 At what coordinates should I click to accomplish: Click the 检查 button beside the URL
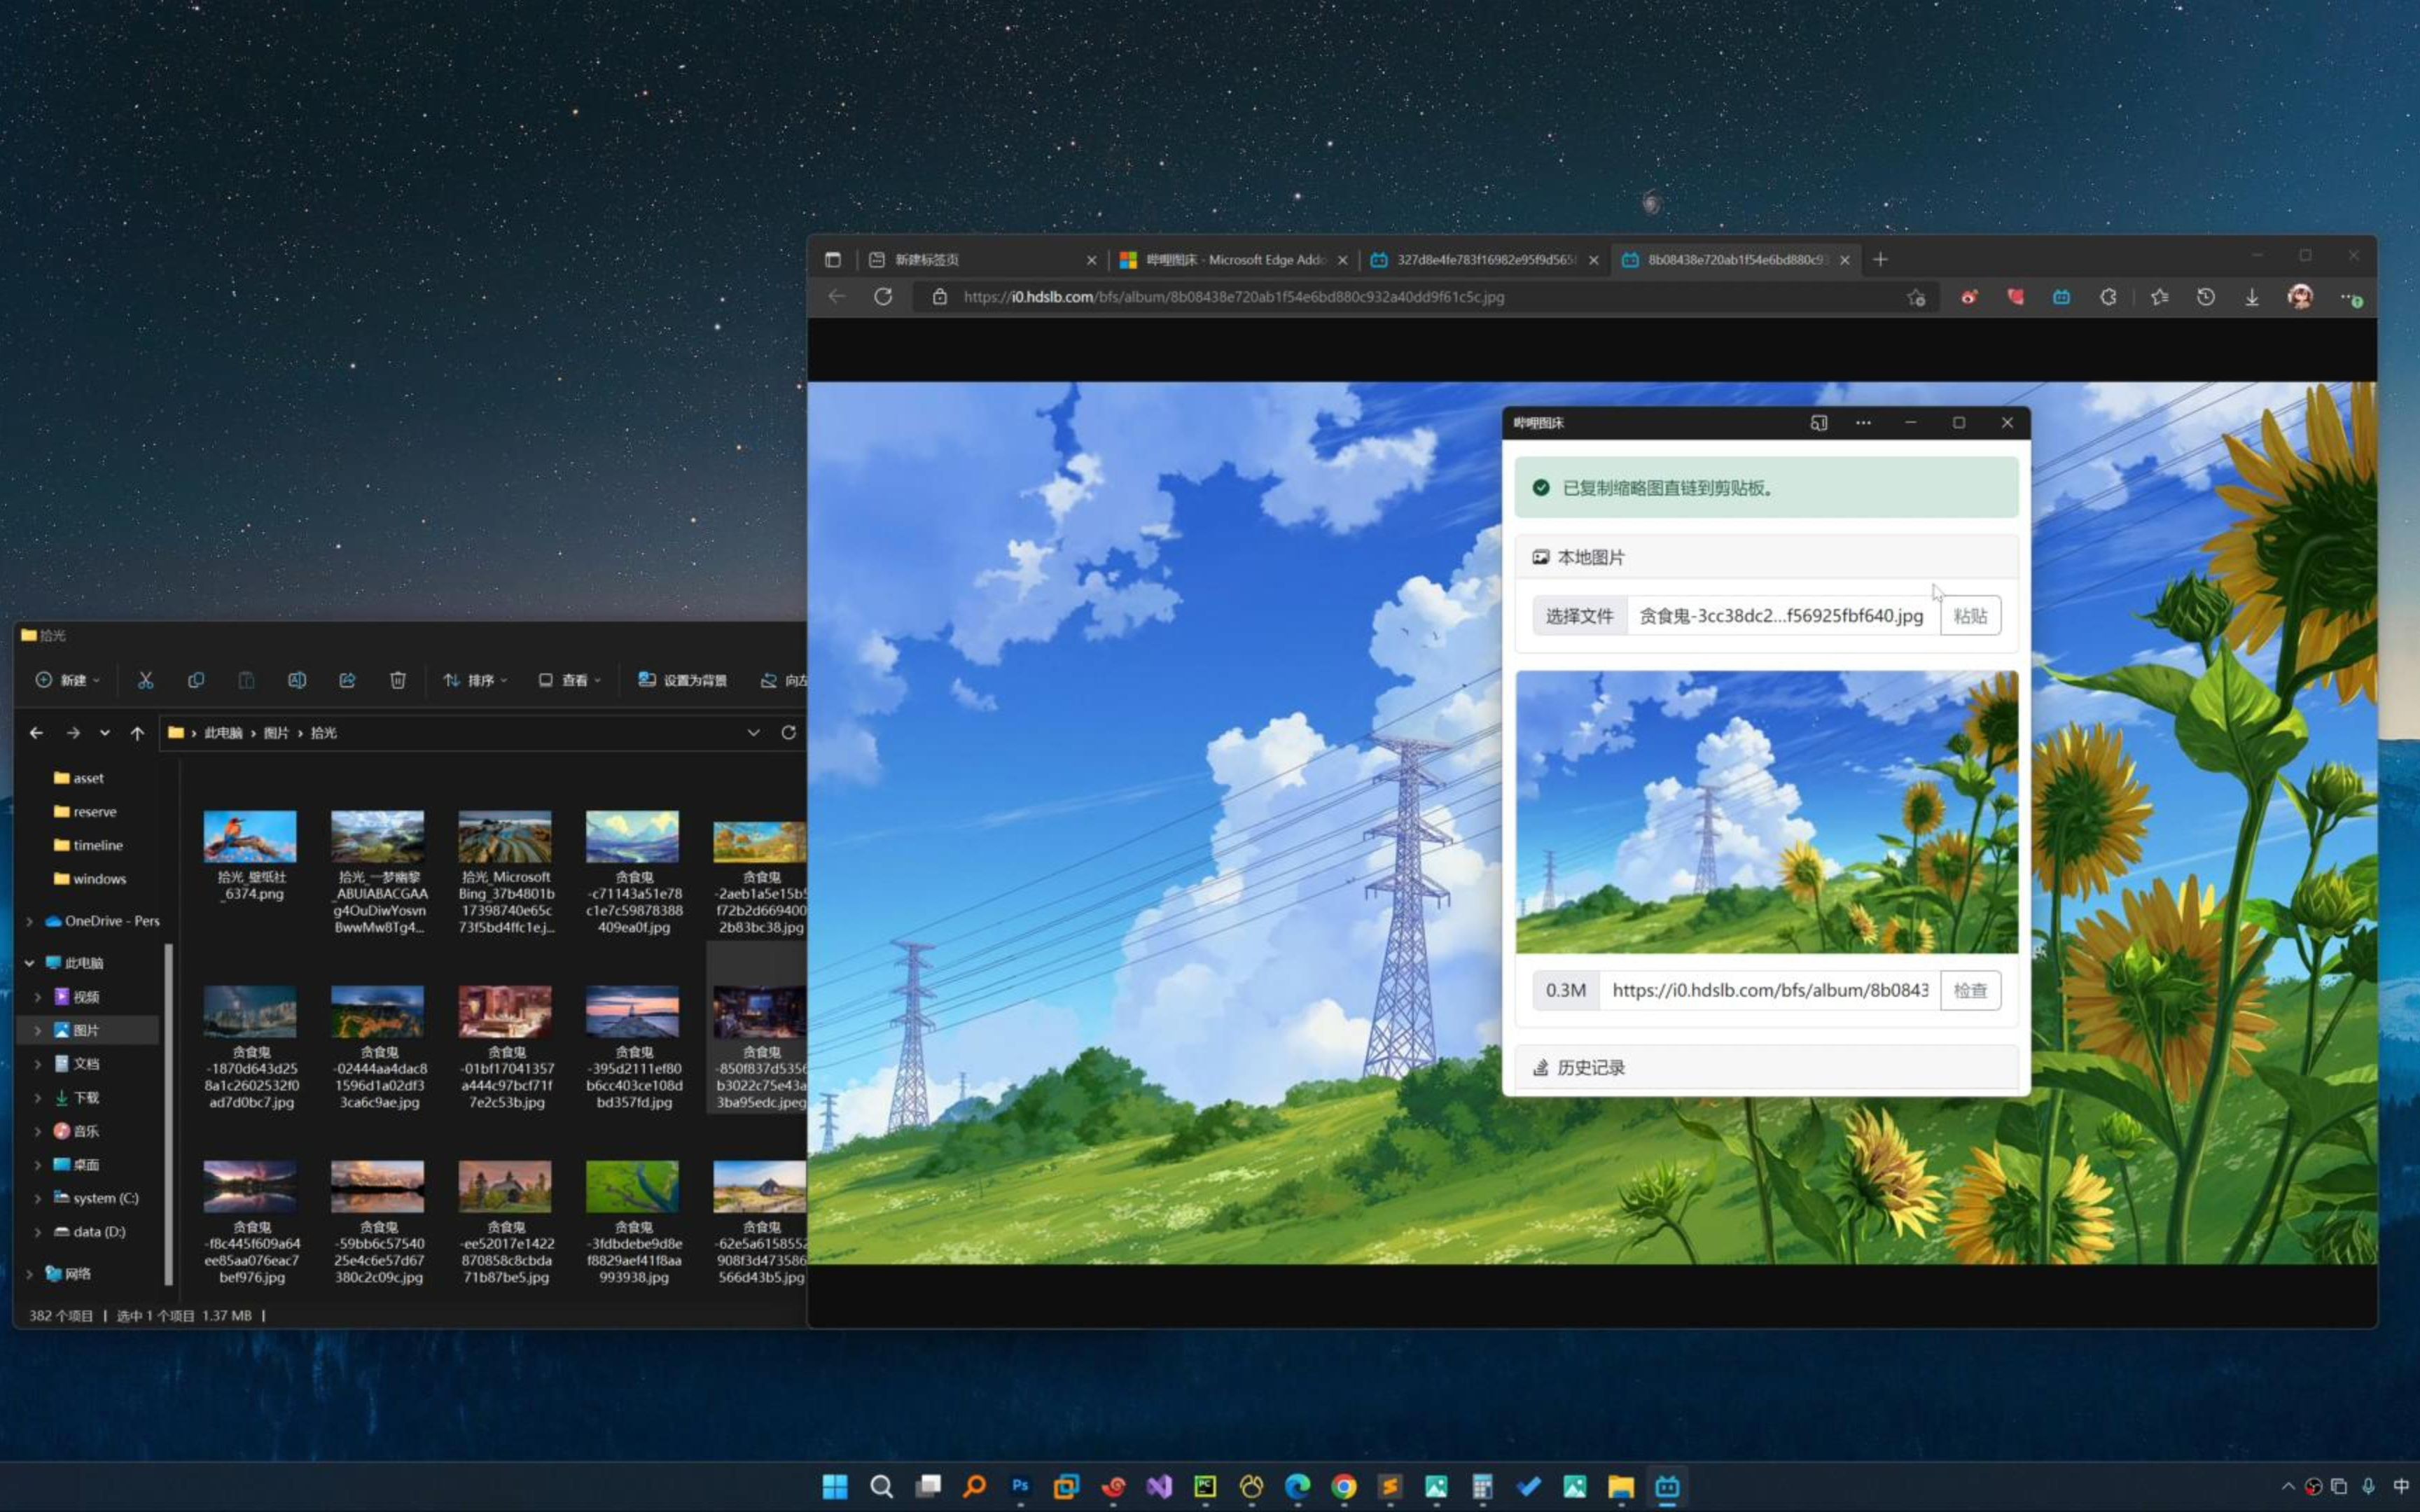click(x=1969, y=990)
